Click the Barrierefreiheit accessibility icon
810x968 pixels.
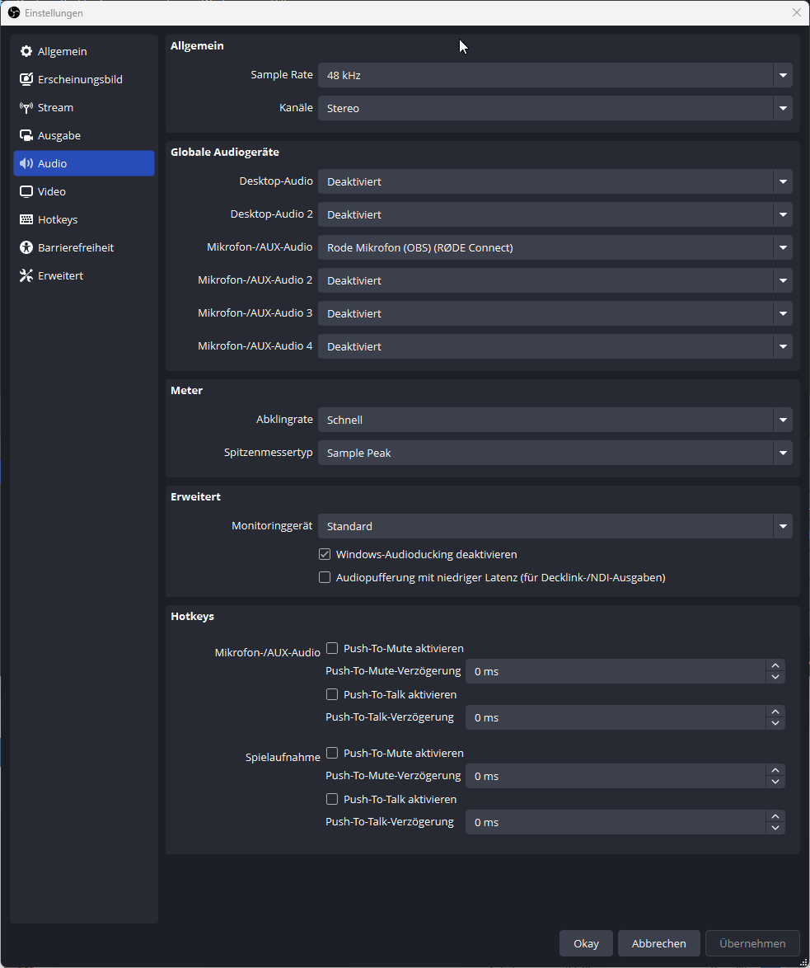click(x=26, y=248)
